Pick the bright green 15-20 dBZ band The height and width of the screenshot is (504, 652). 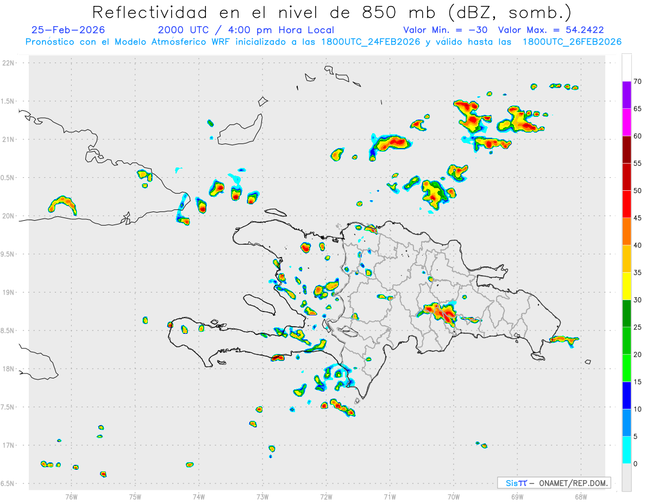coord(626,368)
